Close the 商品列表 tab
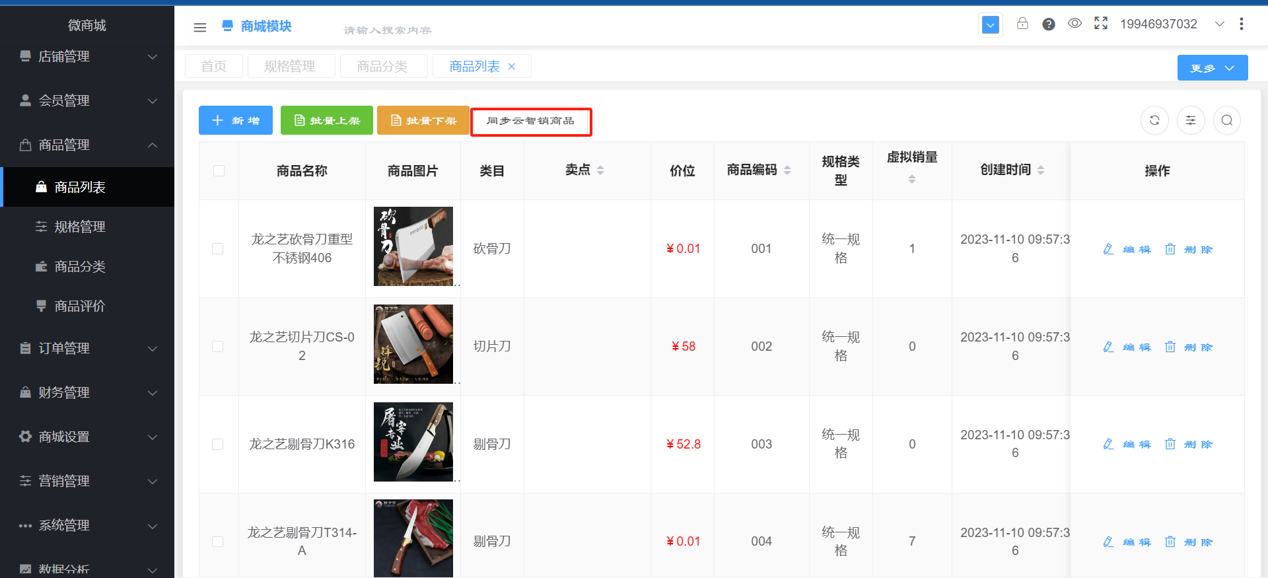The image size is (1268, 578). [512, 67]
